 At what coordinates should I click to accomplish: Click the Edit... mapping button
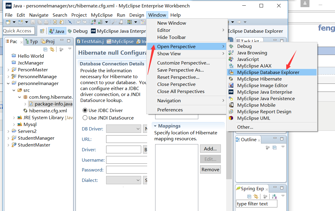coord(210,159)
